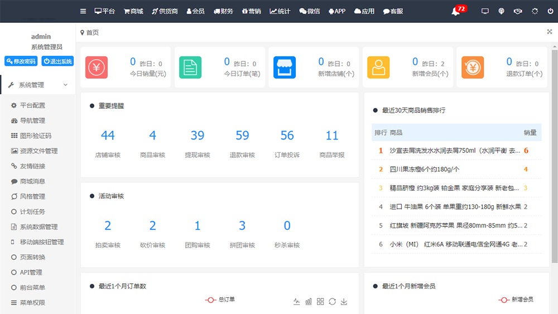Switch chart to line view icon
558x314 pixels.
click(x=297, y=302)
